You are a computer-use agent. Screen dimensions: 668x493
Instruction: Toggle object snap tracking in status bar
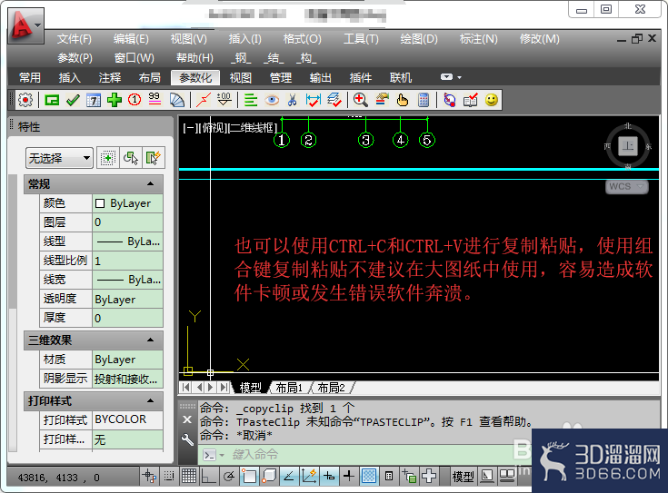(x=289, y=476)
